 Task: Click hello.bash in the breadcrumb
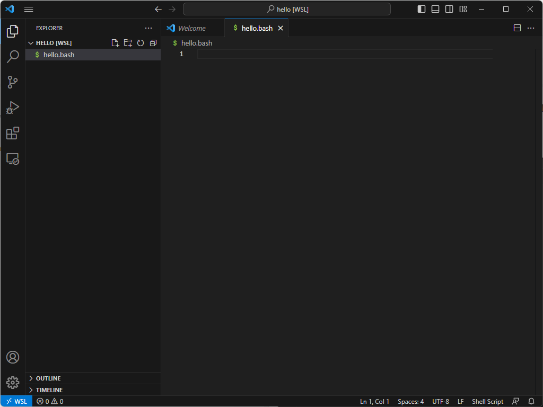tap(196, 43)
